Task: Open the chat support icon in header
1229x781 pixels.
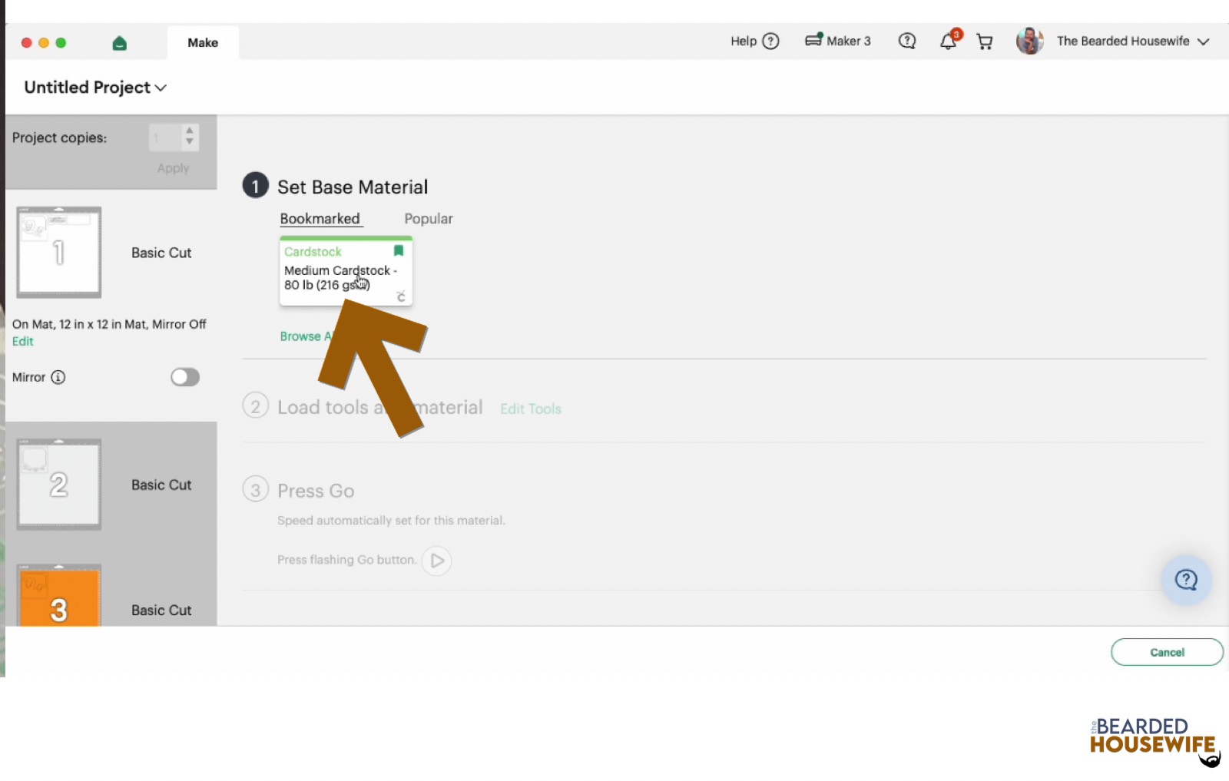Action: click(907, 41)
